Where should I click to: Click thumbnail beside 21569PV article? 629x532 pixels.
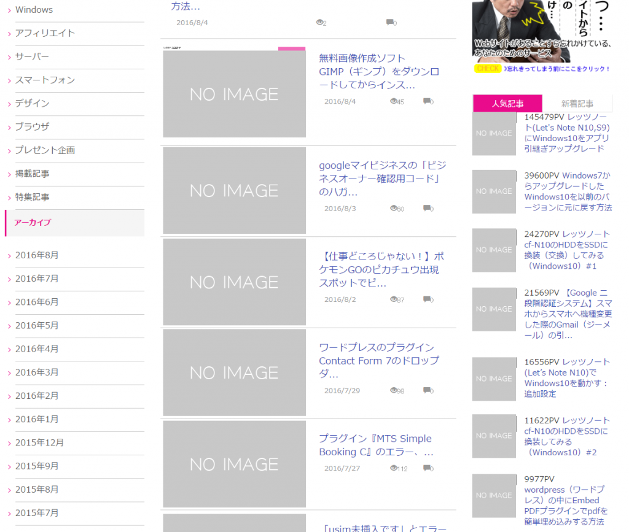pos(494,309)
